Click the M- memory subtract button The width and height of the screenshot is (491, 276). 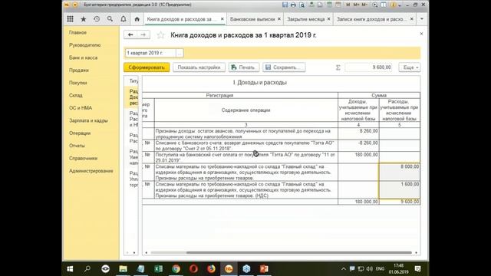[x=364, y=5]
